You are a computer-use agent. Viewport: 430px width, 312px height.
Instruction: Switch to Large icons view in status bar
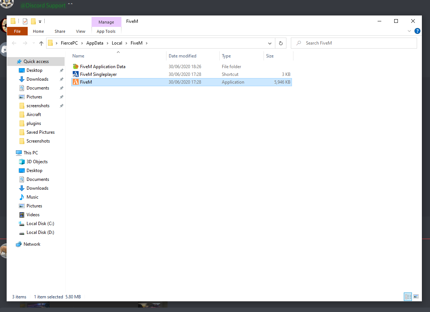pos(416,297)
